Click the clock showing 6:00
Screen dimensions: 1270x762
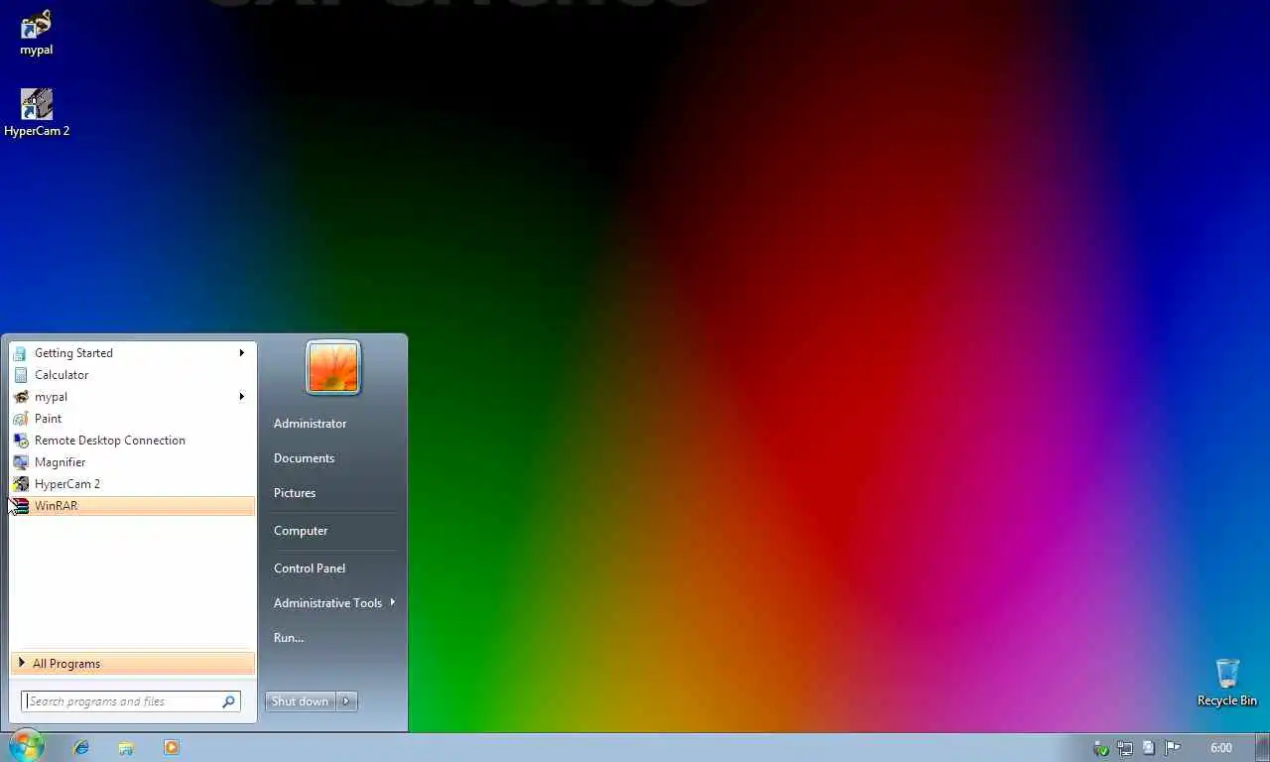tap(1221, 748)
